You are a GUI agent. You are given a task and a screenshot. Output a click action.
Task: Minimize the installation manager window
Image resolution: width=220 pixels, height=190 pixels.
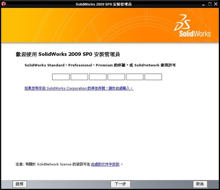[203, 4]
